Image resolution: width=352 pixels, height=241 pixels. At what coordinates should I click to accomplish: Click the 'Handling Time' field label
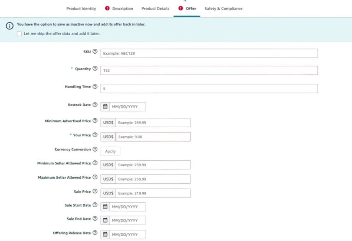click(78, 87)
